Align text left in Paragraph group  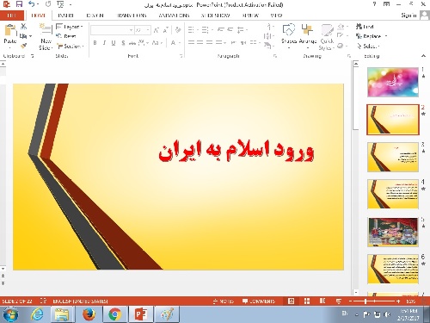191,42
